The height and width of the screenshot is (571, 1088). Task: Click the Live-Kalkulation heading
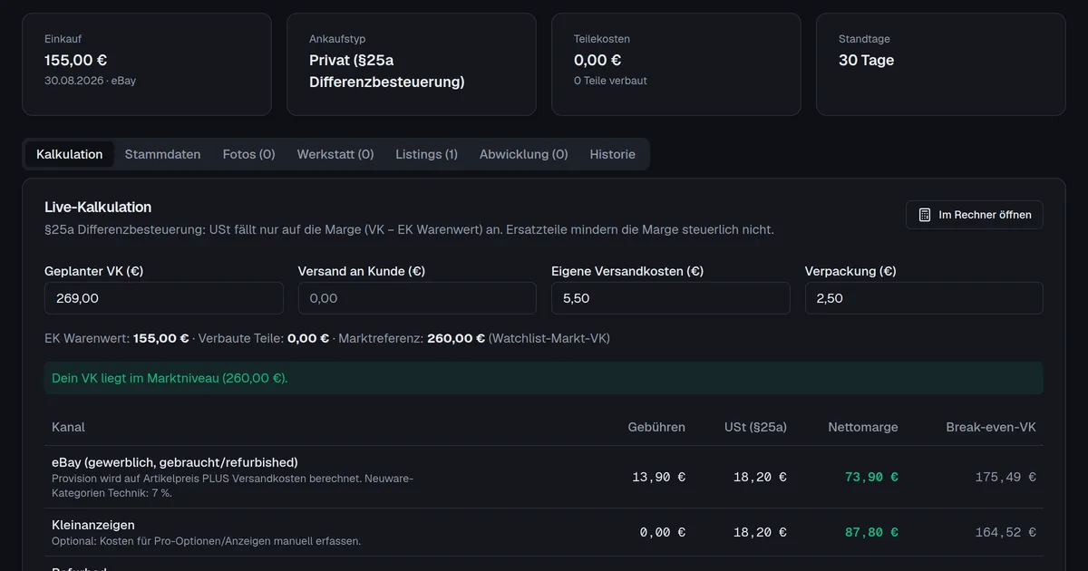pos(98,208)
